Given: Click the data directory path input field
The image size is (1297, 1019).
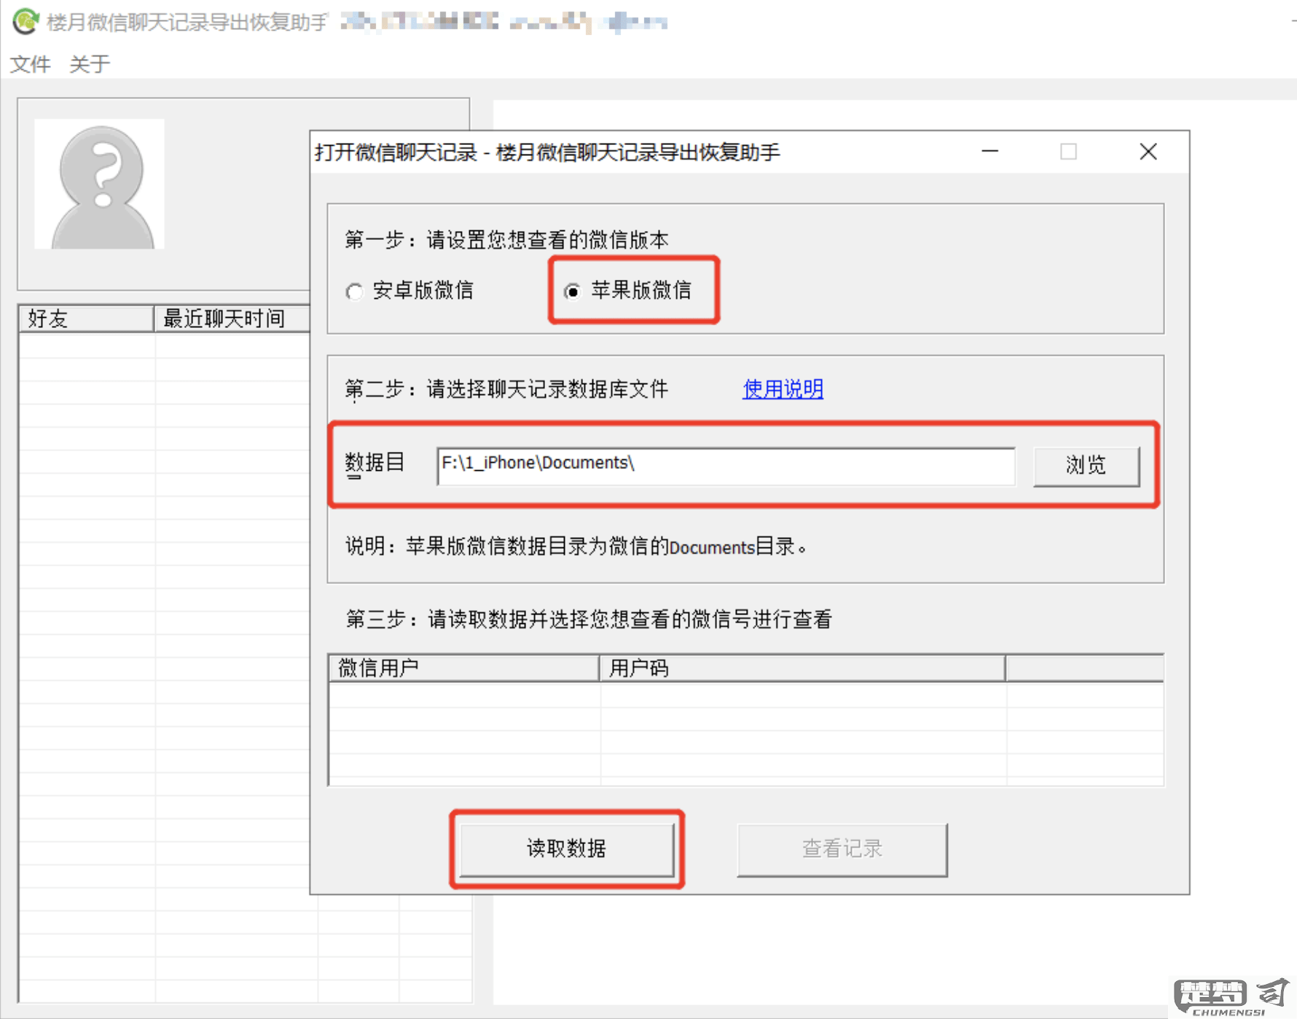Looking at the screenshot, I should click(726, 466).
